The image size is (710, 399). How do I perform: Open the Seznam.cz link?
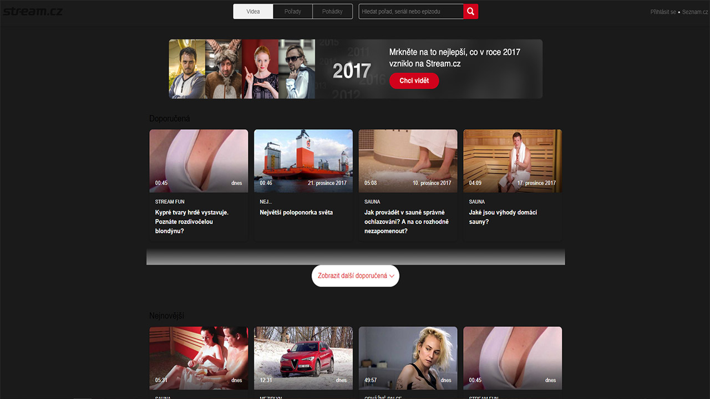coord(695,12)
